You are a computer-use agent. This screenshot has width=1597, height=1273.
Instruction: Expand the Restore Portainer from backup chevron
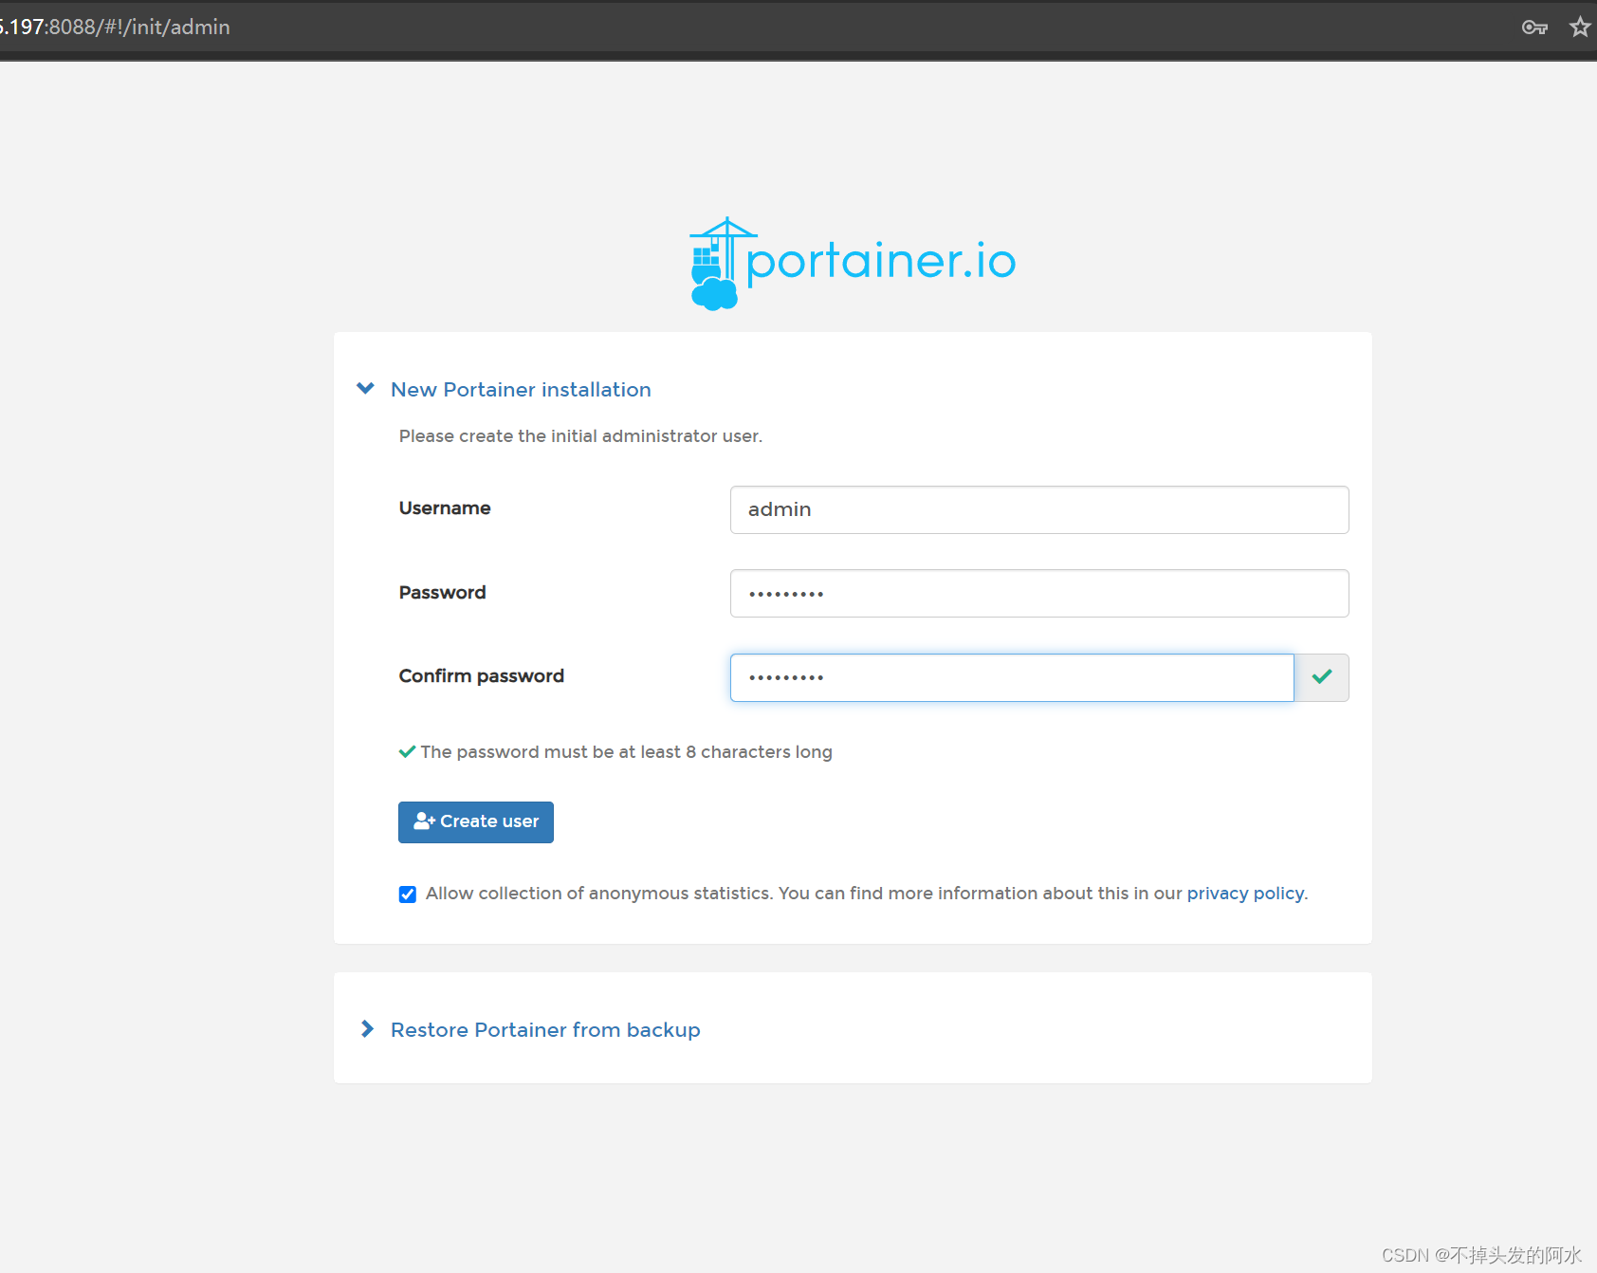367,1029
